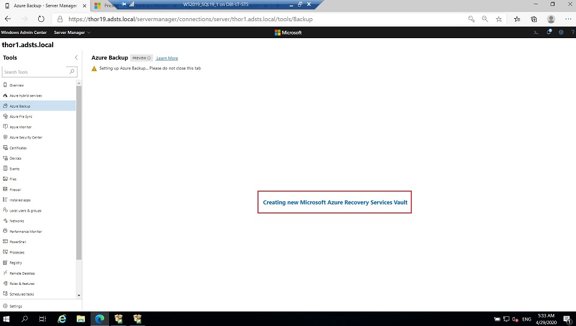Collapse the Tools sidebar chevron
This screenshot has width=576, height=326.
[x=76, y=57]
